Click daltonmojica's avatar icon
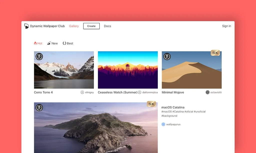 139,92
